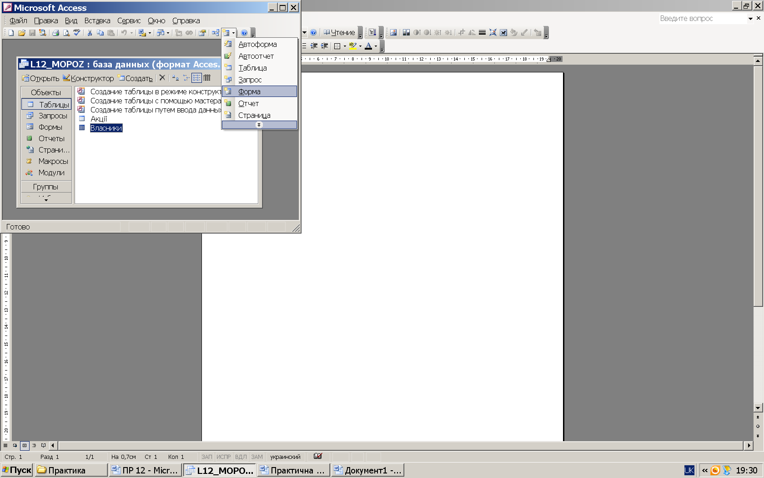Screen dimensions: 764x478
Task: Click the Increase Indent icon in Word
Action: pos(324,46)
